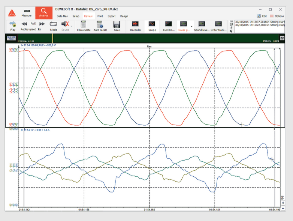Viewport: 293px width, 221px height.
Task: Click the Edit button
Action: click(262, 16)
